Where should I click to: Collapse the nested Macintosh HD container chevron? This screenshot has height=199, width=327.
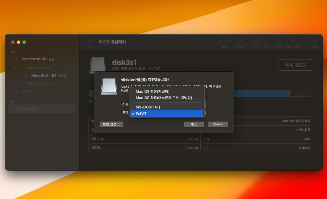pyautogui.click(x=15, y=68)
